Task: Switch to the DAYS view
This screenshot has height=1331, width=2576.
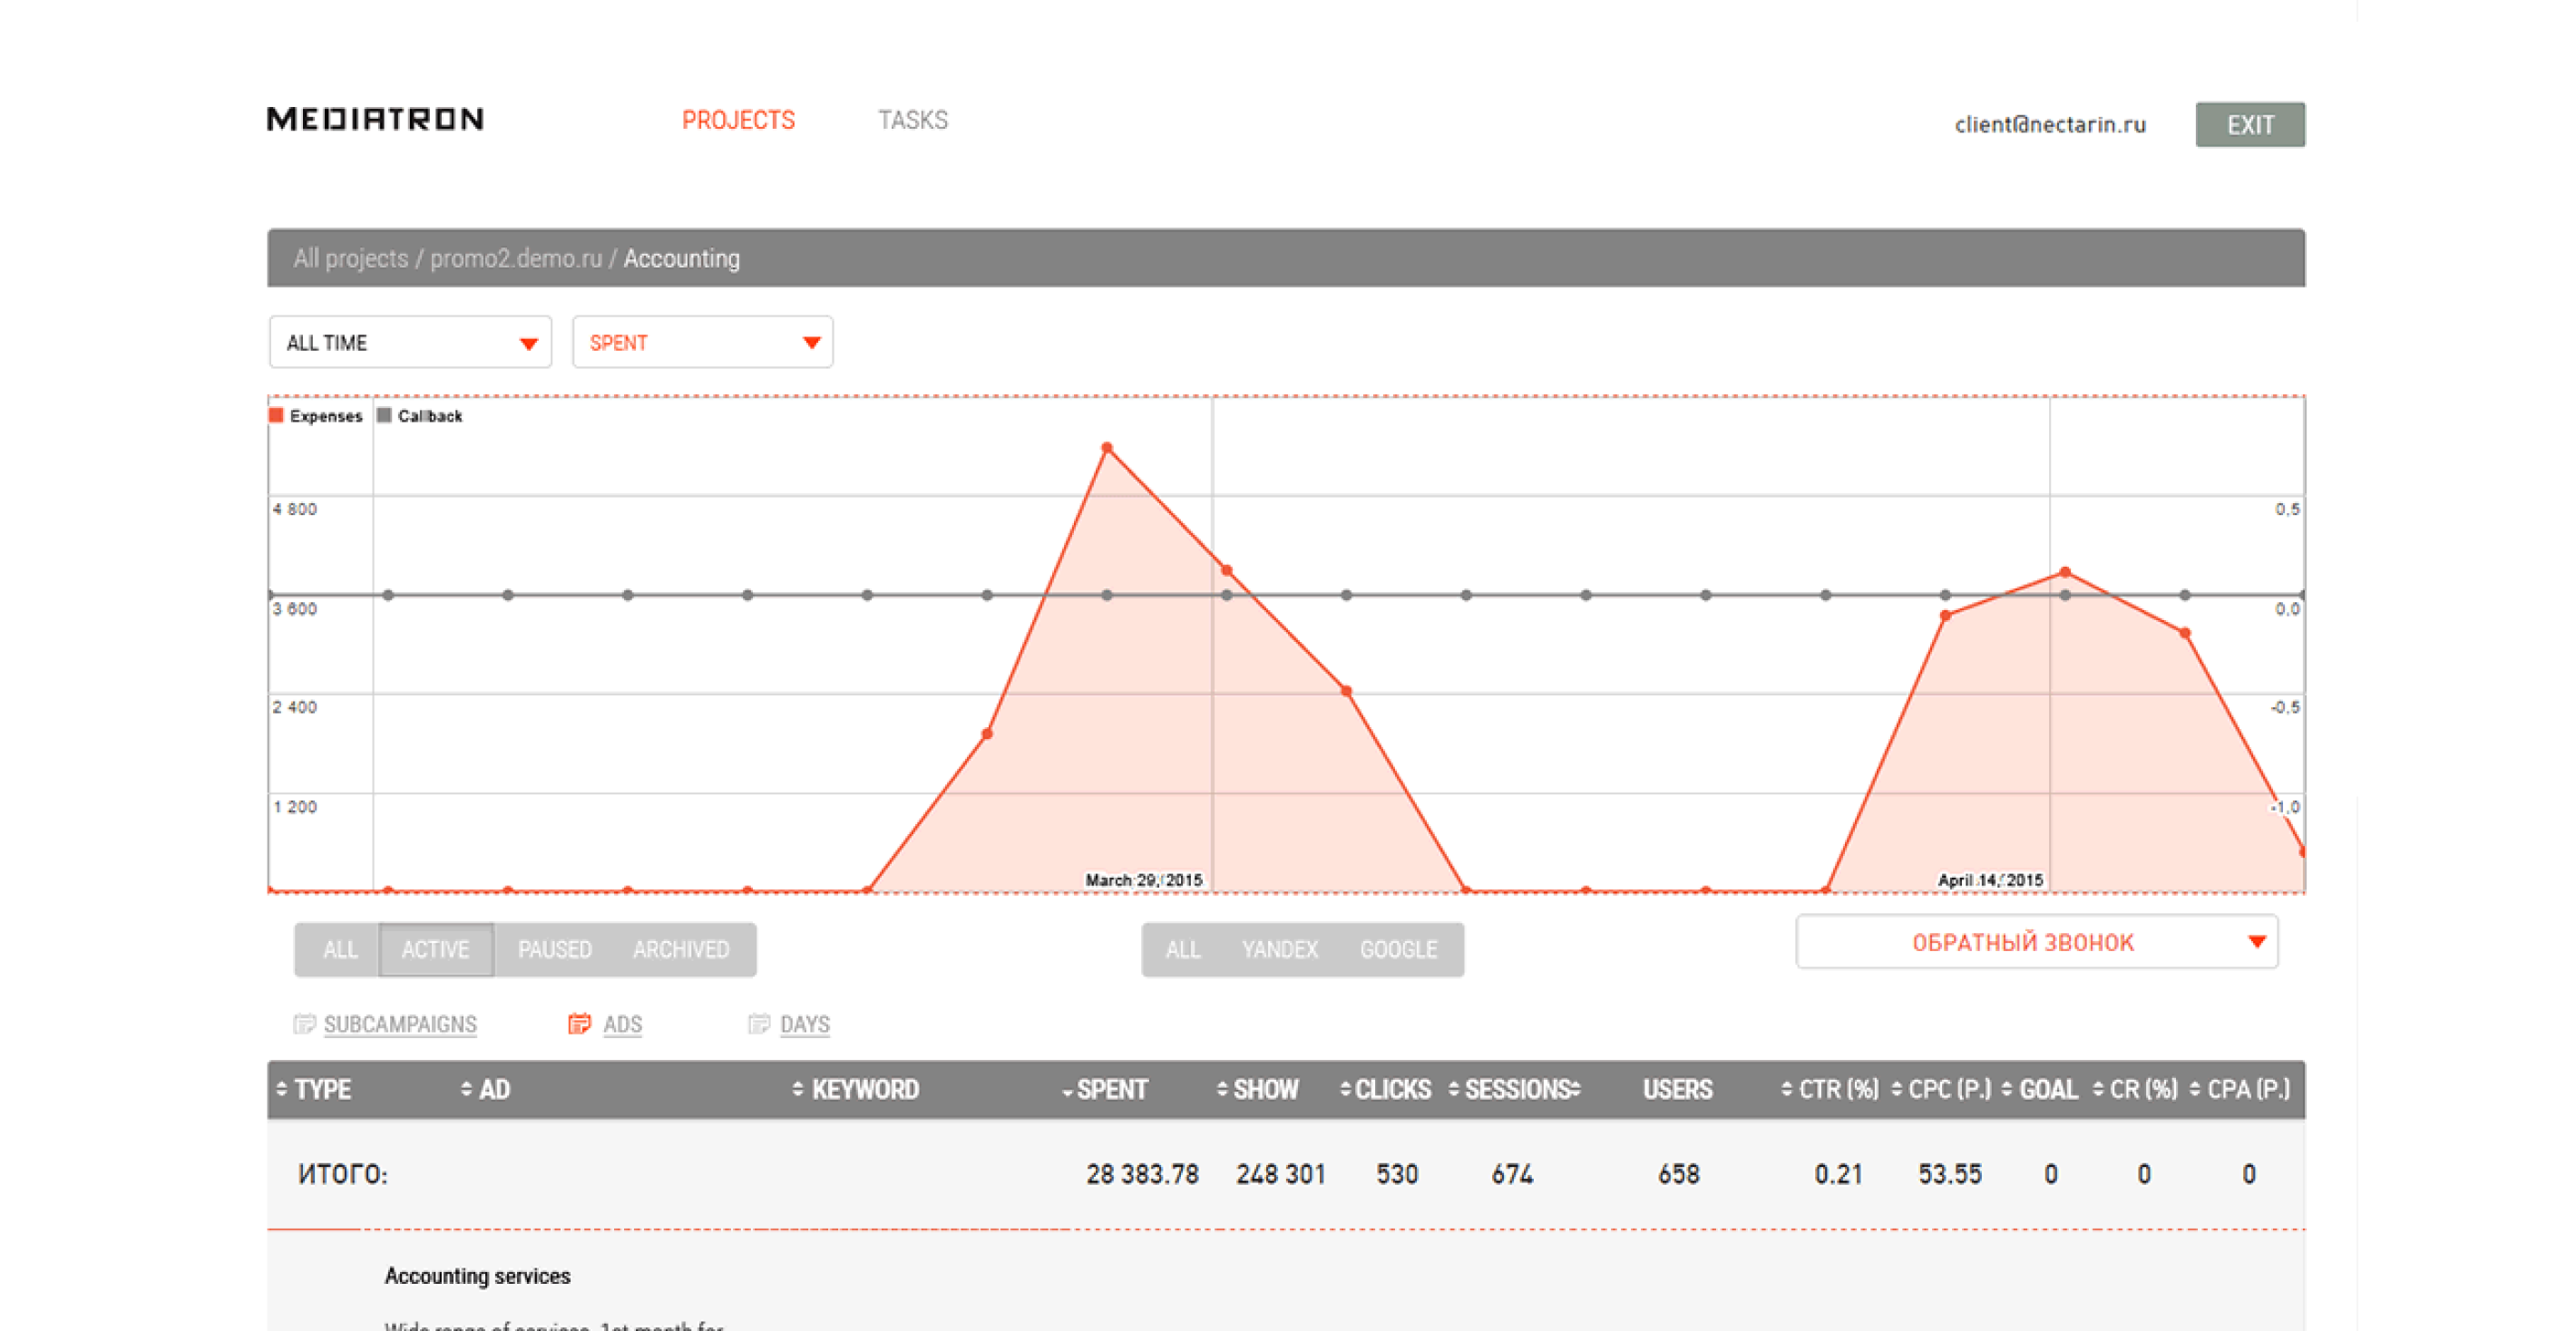Action: (x=804, y=1025)
